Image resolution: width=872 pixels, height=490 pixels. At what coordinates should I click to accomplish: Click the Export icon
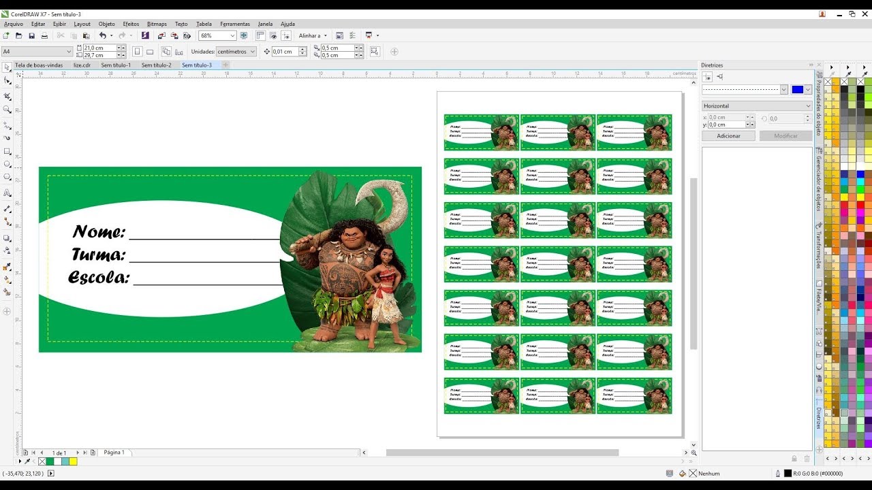tap(174, 35)
